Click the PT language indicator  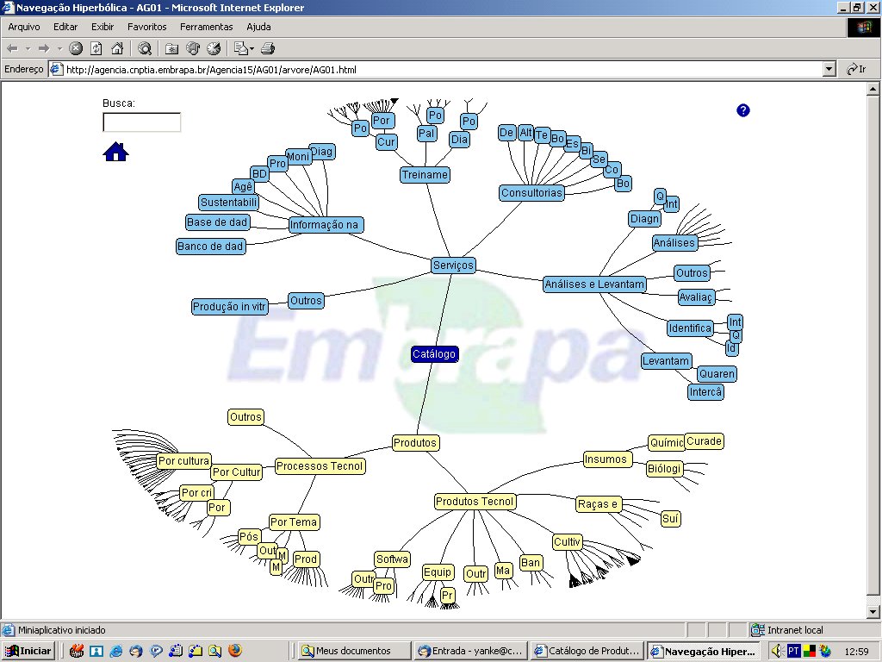pos(793,652)
